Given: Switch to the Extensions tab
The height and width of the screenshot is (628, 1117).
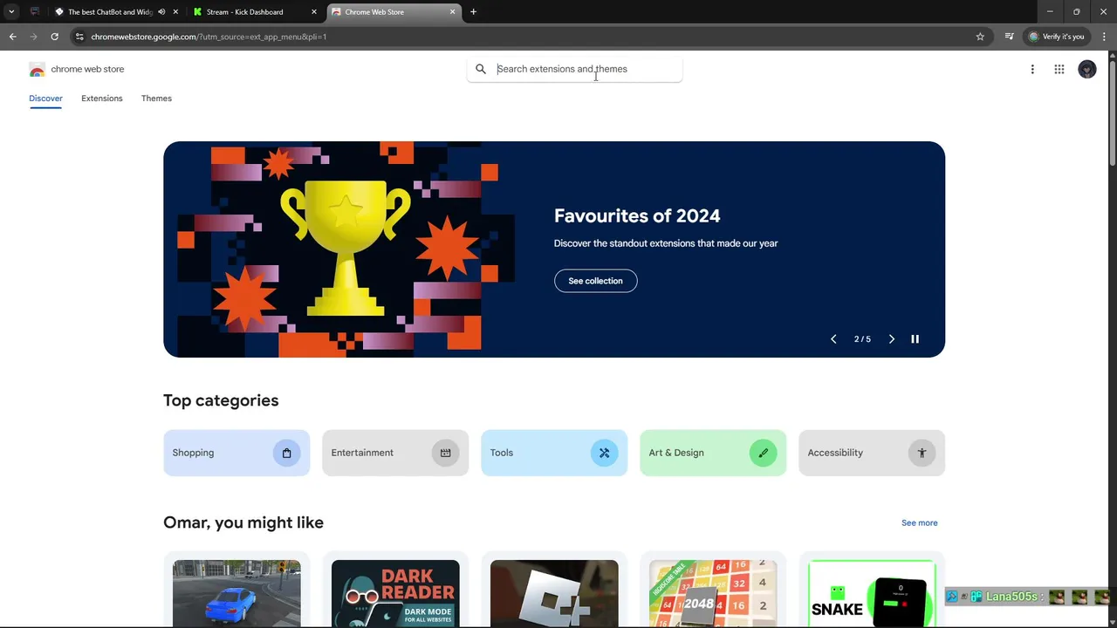Looking at the screenshot, I should click(102, 99).
